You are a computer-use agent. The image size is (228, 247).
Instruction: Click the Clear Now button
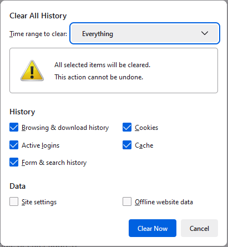click(153, 228)
